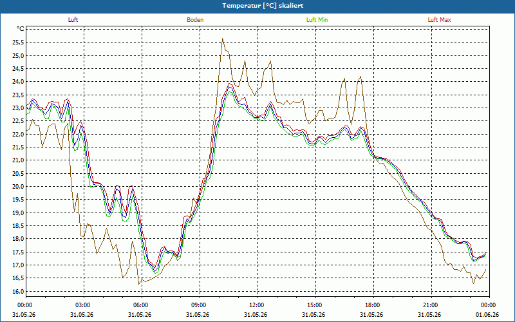
Task: Click the 03:00 time label on x-axis
Action: pyautogui.click(x=82, y=305)
